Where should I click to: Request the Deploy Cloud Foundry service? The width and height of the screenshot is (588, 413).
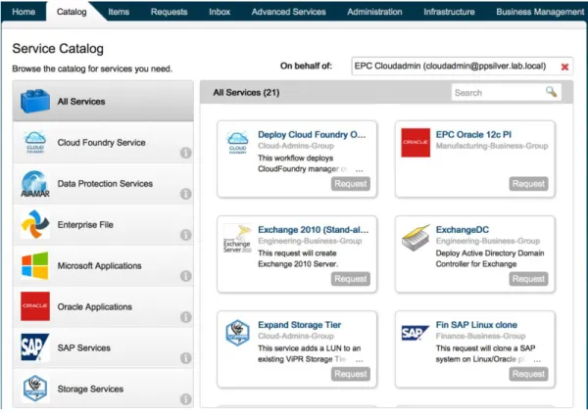coord(350,184)
